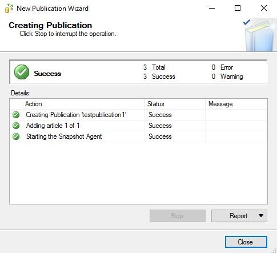The height and width of the screenshot is (253, 277).
Task: Click the Success status of Creating Publication row
Action: 160,115
